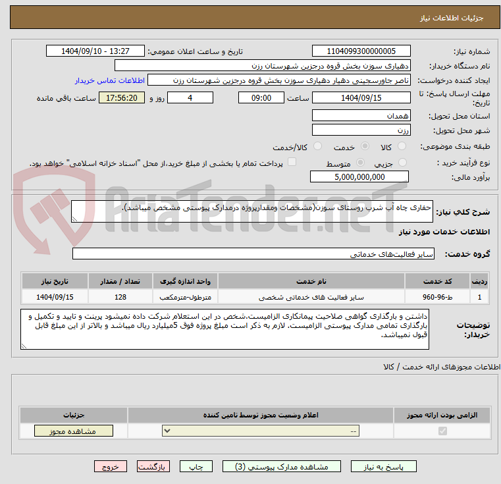Click the announcement date 1404/09/10 field
The width and height of the screenshot is (501, 484).
[x=95, y=51]
